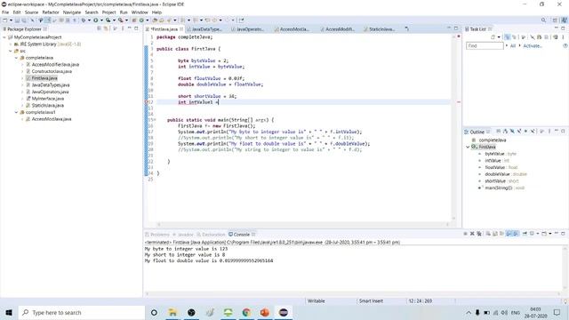Toggle Hide Local Types in the Outline view

click(533, 132)
